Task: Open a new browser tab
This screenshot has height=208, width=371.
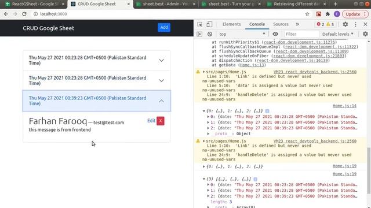Action: point(336,4)
